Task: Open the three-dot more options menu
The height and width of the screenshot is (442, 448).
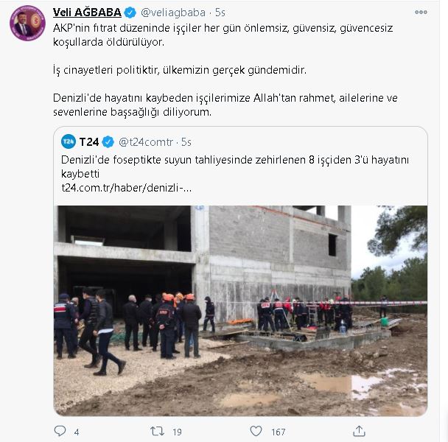Action: tap(421, 12)
